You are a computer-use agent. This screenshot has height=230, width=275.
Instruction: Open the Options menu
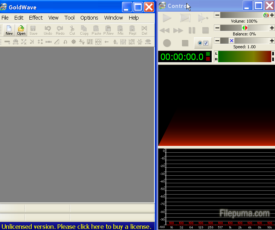pos(89,18)
